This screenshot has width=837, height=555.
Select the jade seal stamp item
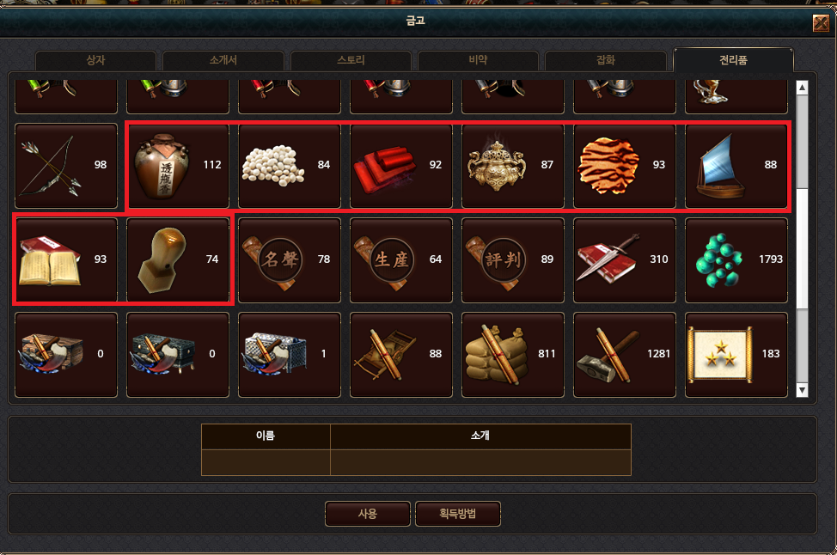[x=178, y=260]
